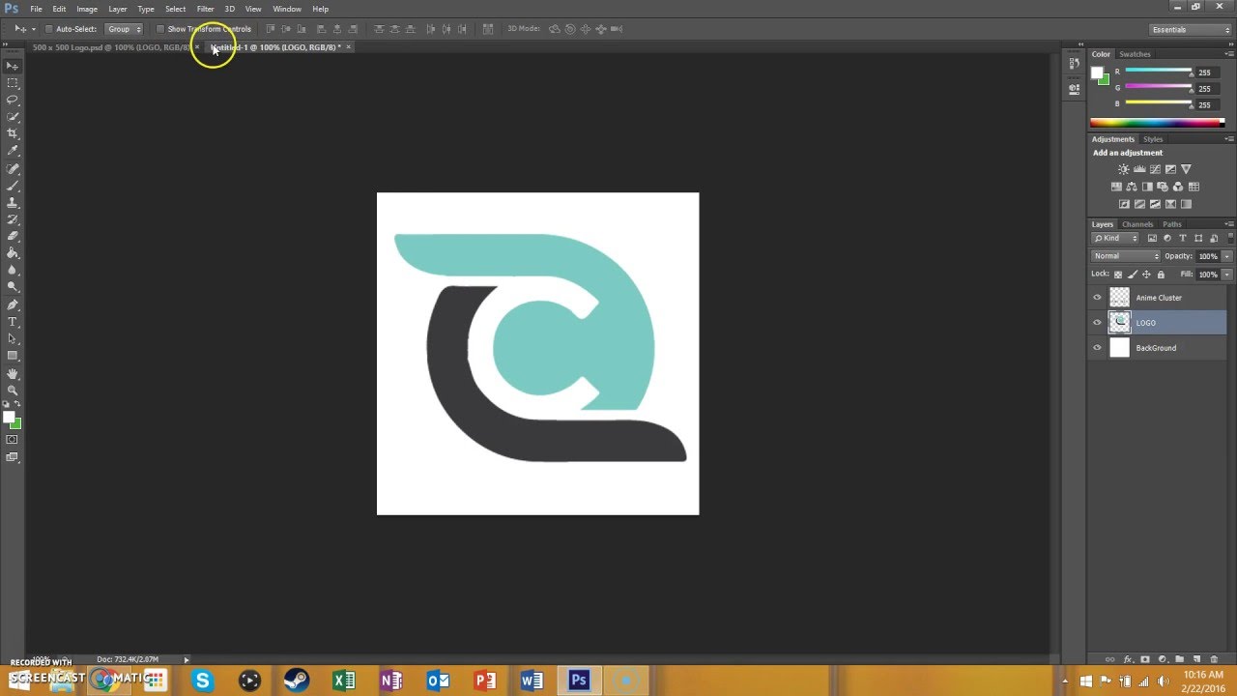Open the Opacity slider arrow

(1227, 256)
